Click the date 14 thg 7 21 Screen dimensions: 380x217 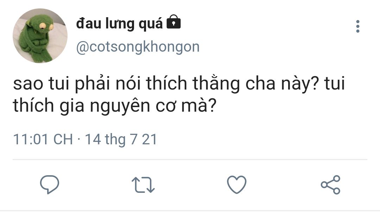click(x=121, y=140)
